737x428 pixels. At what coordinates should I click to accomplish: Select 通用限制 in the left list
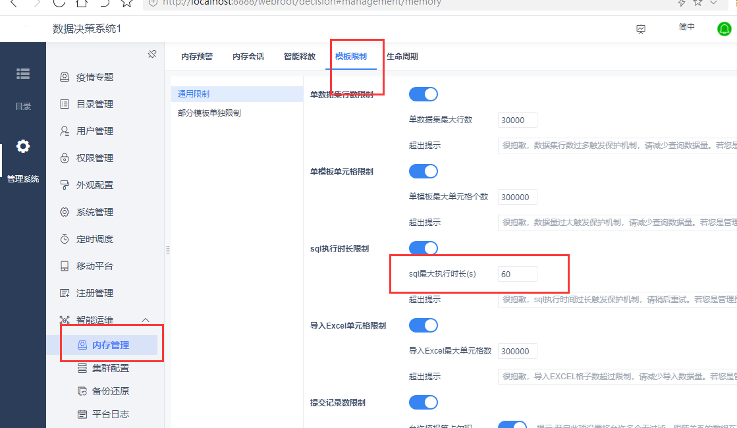[237, 94]
